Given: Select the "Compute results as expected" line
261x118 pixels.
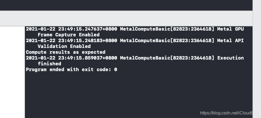Looking at the screenshot, I should coord(66,52).
